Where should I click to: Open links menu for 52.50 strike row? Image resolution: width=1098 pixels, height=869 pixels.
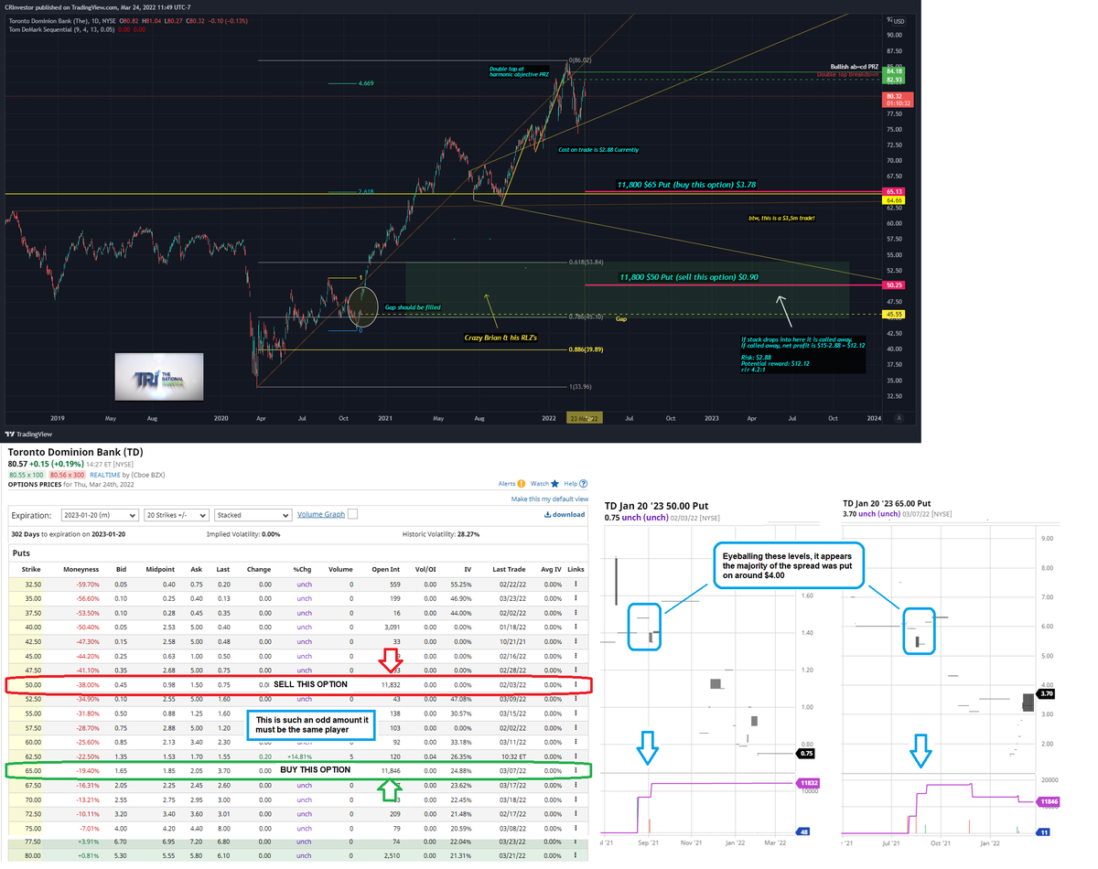(576, 698)
